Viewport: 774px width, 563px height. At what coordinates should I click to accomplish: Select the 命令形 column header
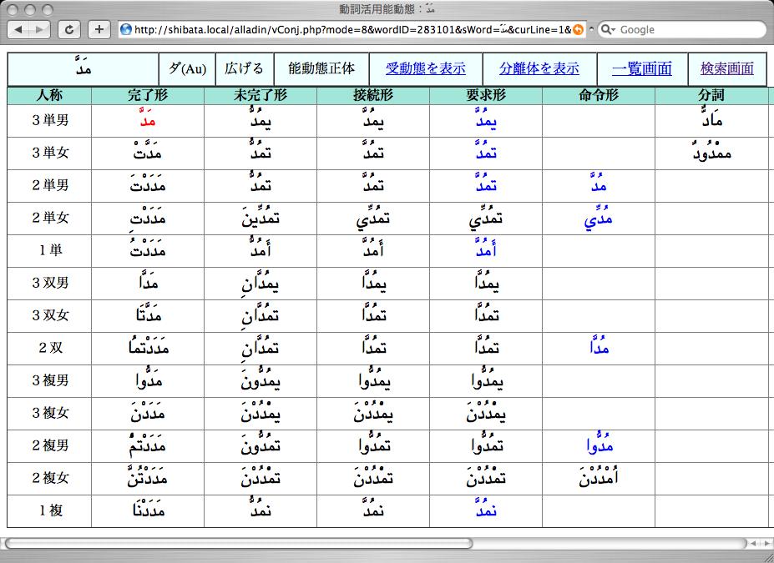click(x=599, y=95)
